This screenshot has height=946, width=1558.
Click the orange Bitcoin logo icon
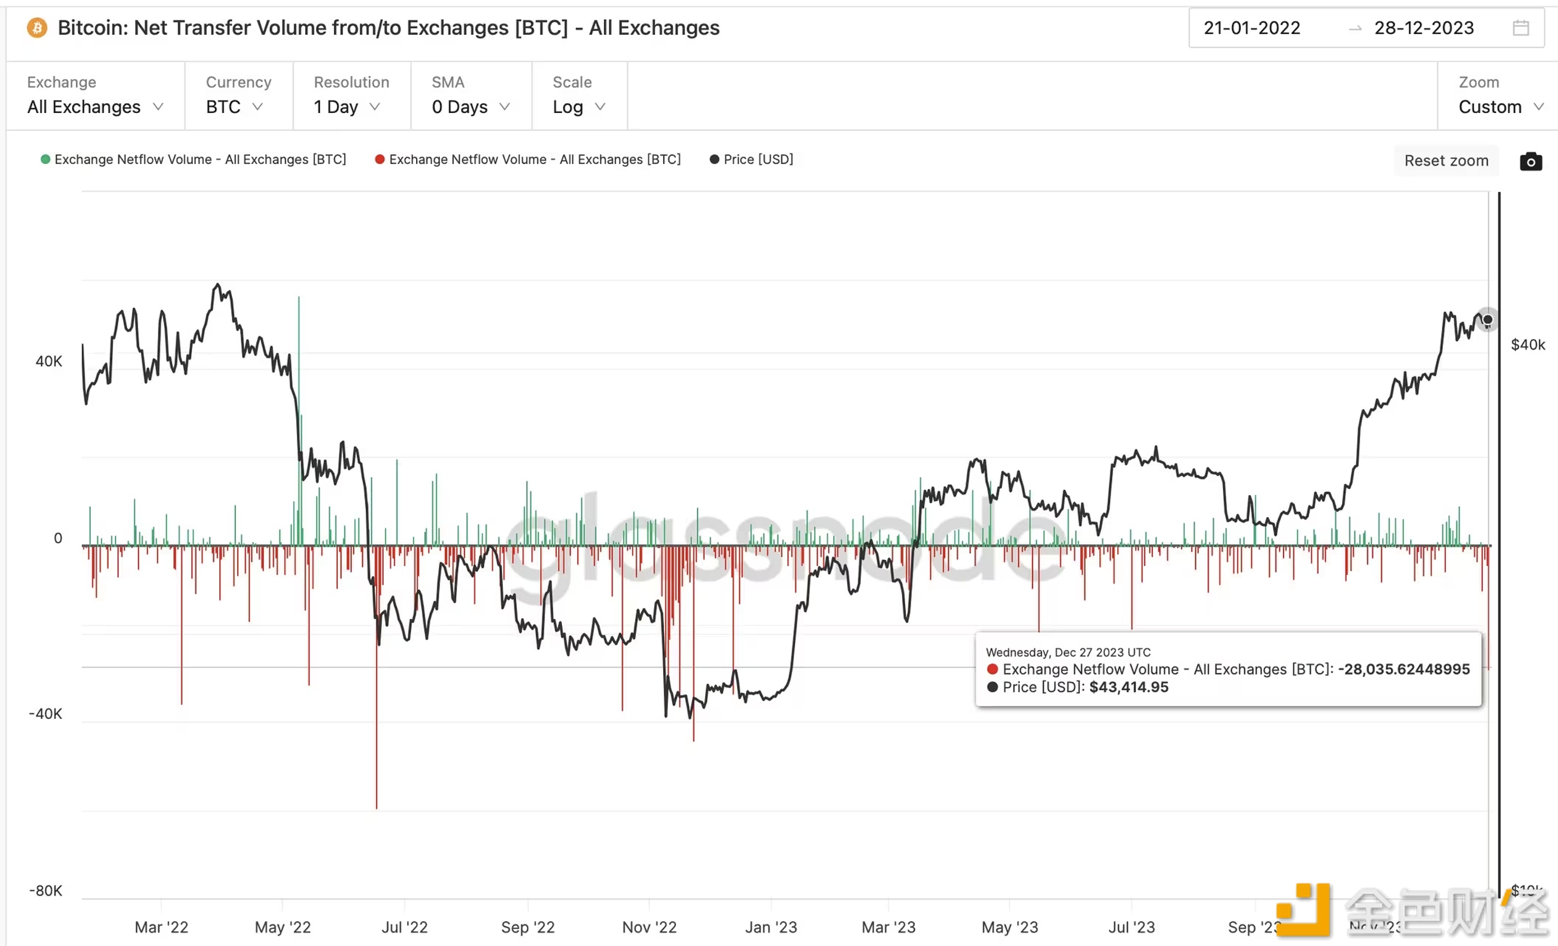tap(37, 28)
